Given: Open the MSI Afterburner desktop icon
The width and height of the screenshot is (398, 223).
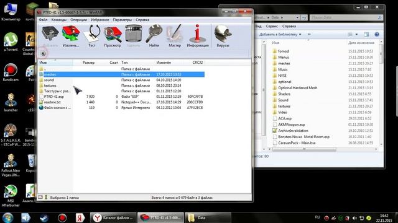Looking at the screenshot, I should coord(11,196).
